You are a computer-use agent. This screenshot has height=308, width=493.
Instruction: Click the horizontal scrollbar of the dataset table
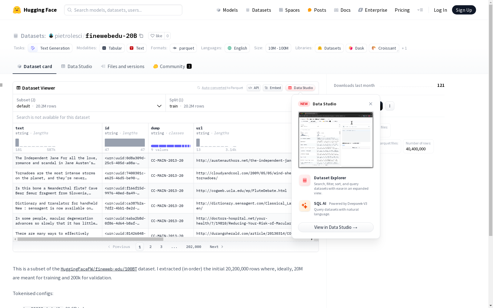click(x=90, y=239)
